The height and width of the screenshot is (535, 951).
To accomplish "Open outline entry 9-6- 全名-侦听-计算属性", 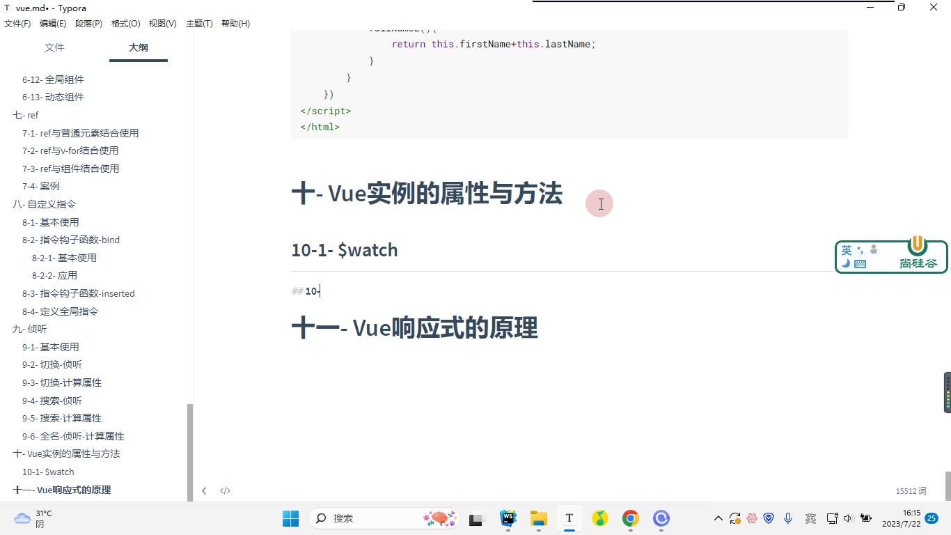I will coord(73,436).
